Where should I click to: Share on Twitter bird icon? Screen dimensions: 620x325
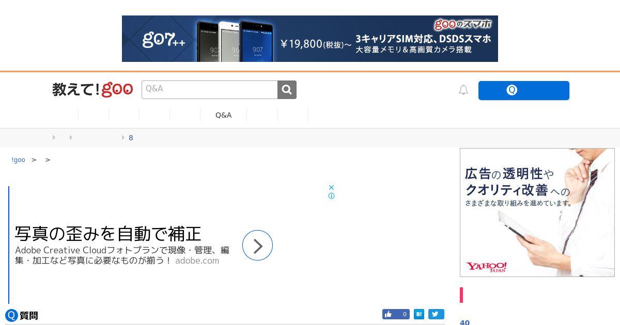pos(436,314)
